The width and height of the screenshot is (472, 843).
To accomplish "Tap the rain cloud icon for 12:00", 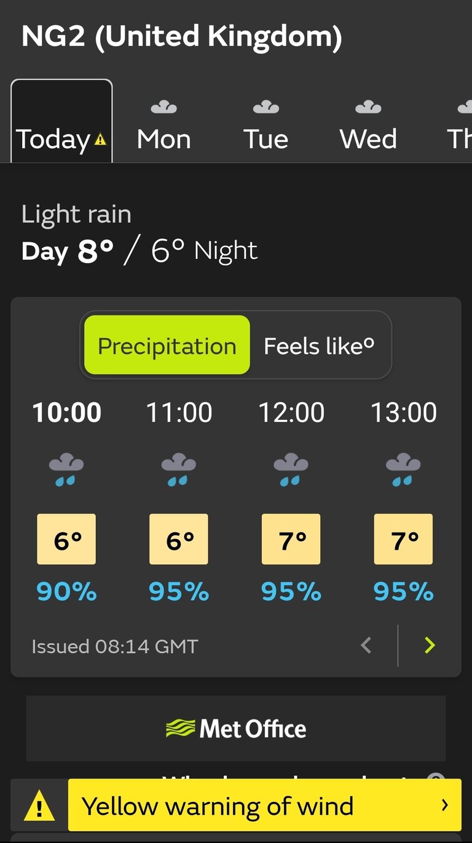I will click(x=291, y=470).
